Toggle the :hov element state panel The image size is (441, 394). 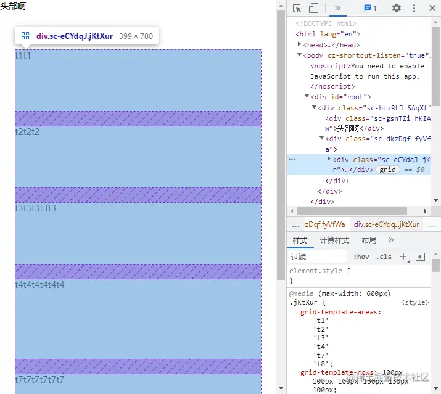(361, 257)
